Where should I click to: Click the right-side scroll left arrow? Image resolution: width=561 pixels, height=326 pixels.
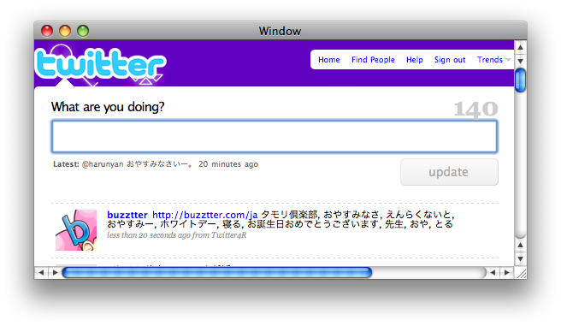point(493,273)
